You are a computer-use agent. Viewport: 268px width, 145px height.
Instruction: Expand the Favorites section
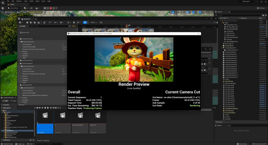(x=2, y=105)
